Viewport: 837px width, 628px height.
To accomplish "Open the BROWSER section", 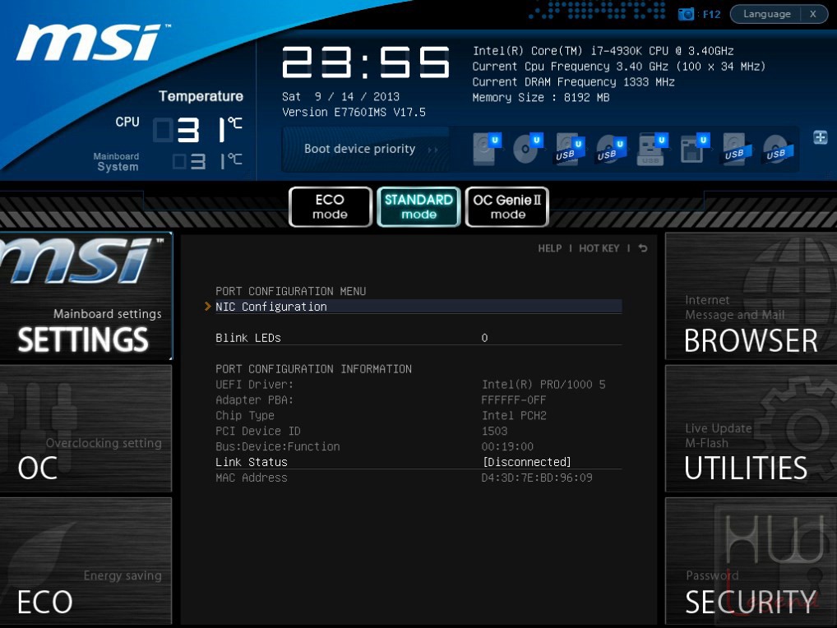I will (751, 297).
